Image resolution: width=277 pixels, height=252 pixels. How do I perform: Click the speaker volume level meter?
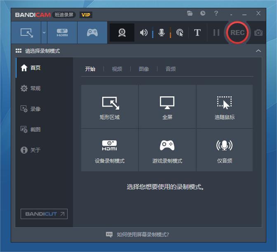click(x=153, y=33)
